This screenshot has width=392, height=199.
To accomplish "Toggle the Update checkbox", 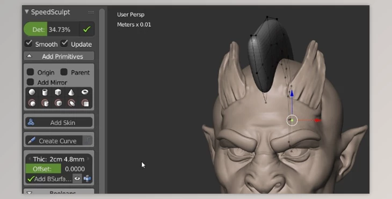I will (x=64, y=44).
